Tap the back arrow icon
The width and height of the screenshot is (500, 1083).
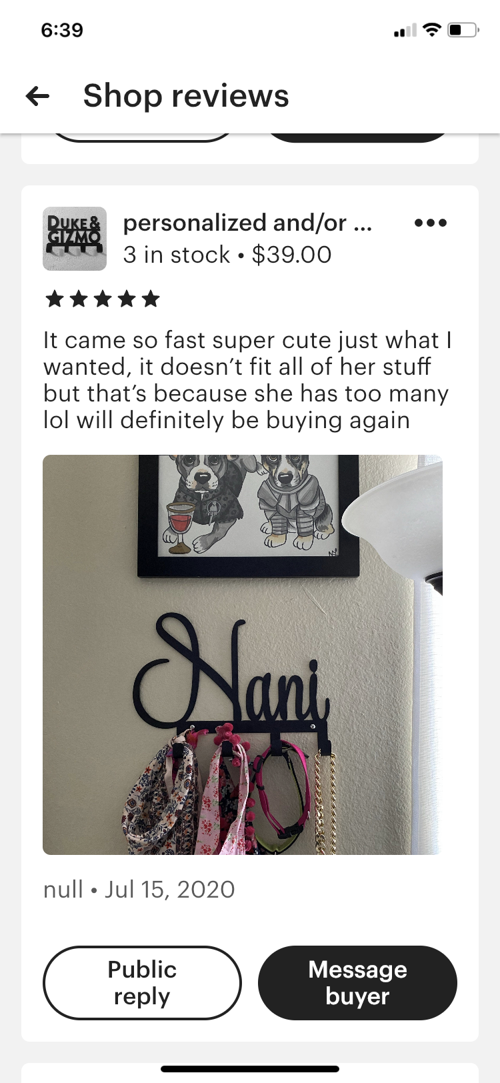point(37,97)
